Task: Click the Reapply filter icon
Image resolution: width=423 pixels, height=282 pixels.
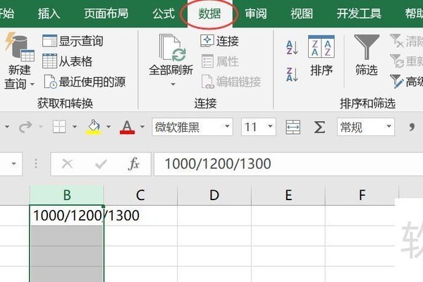Action: click(x=397, y=61)
